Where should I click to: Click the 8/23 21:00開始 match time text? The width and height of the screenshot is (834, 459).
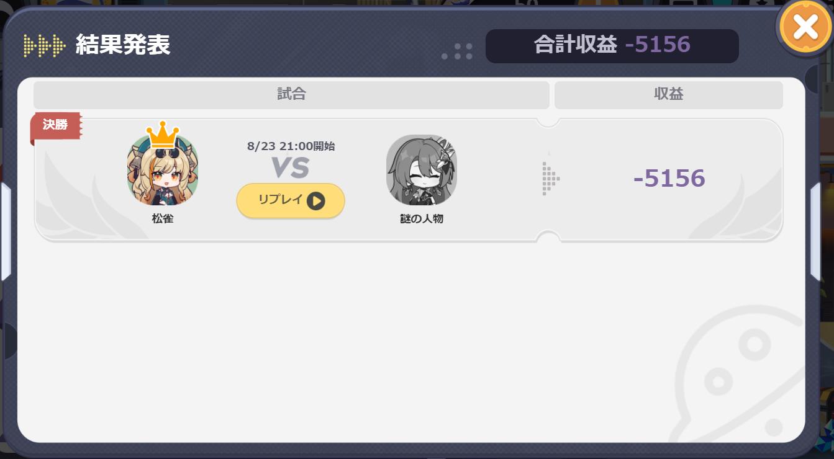pyautogui.click(x=291, y=146)
